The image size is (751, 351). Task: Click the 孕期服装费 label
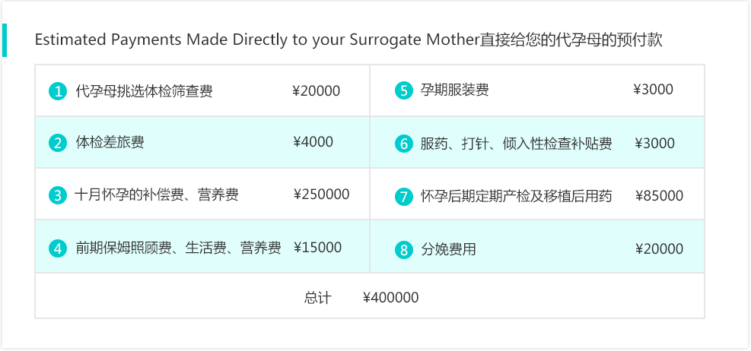coord(455,90)
